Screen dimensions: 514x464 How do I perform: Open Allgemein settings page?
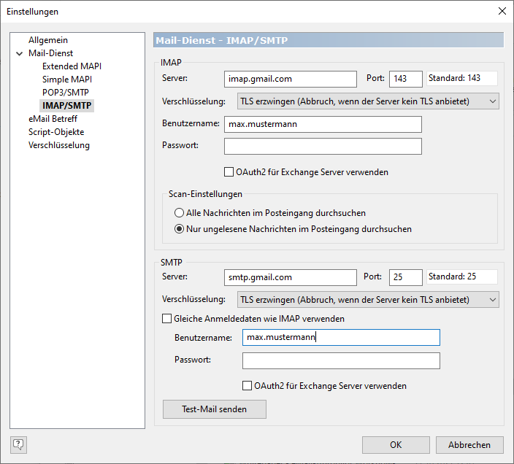[48, 40]
